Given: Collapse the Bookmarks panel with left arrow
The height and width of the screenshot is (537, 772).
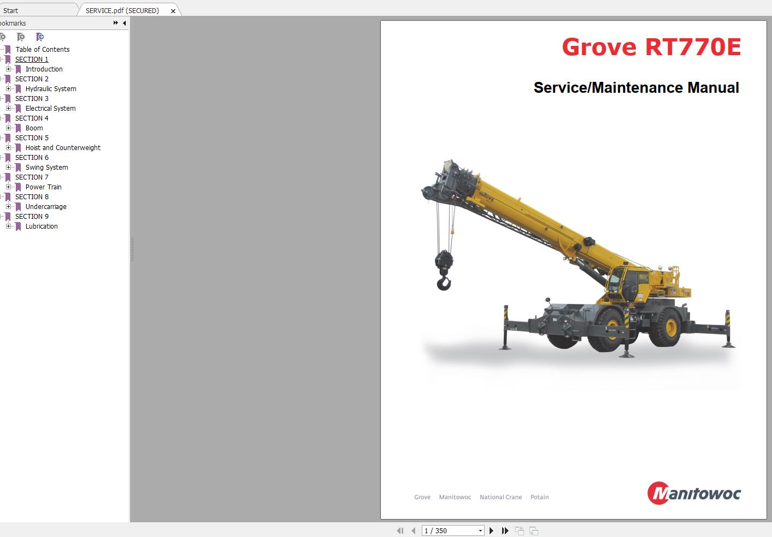Looking at the screenshot, I should 124,23.
